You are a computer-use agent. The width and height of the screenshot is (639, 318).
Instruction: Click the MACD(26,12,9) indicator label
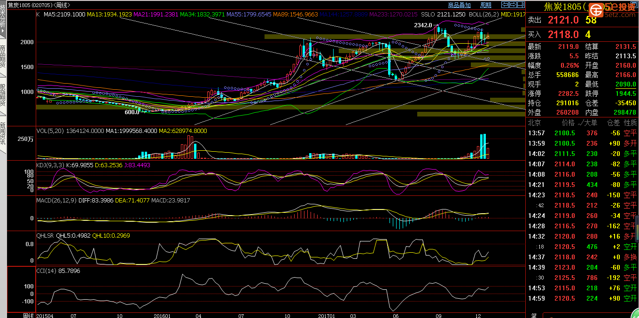click(56, 201)
